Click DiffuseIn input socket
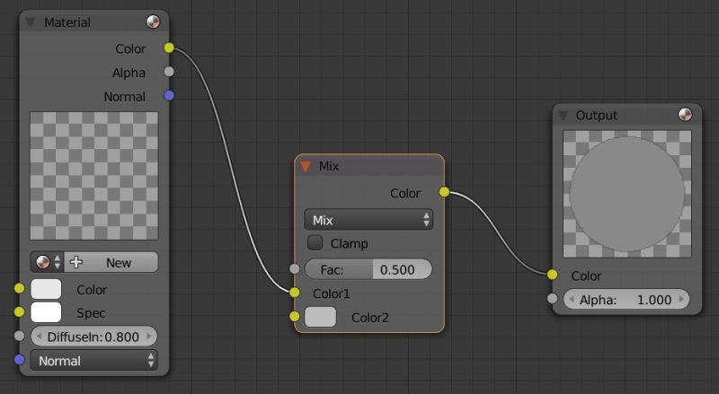The image size is (719, 394). tap(19, 336)
